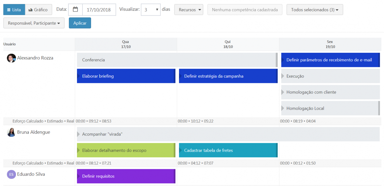Screen dimensions: 384x186
Task: Select the green Elaborar detalhamento do escopo bar
Action: coord(126,150)
